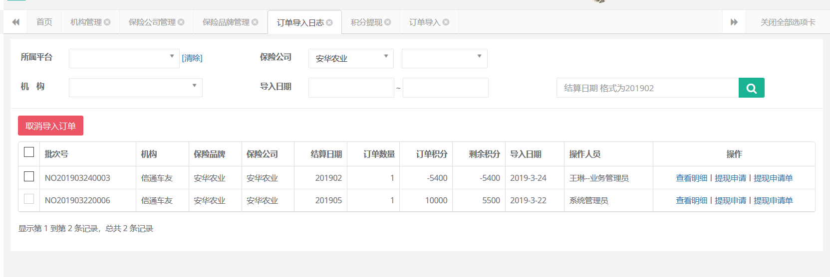Click 查看明细 for batch NO201903240003
This screenshot has height=277, width=830.
691,178
